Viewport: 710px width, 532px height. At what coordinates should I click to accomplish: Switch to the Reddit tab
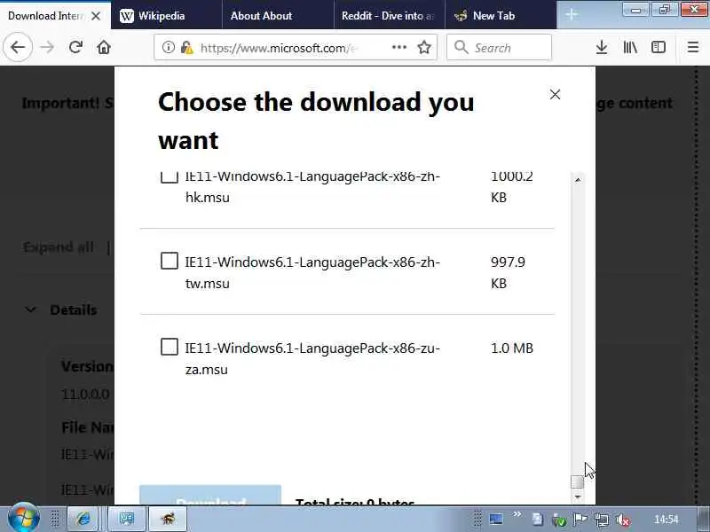[390, 16]
